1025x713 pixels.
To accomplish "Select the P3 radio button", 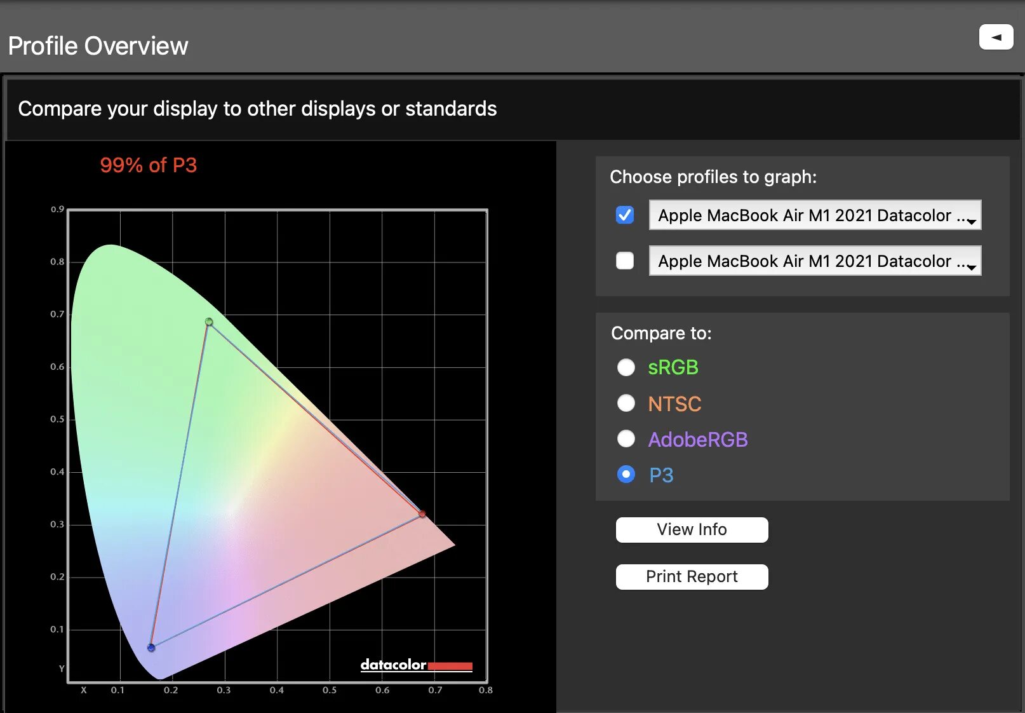I will click(626, 474).
